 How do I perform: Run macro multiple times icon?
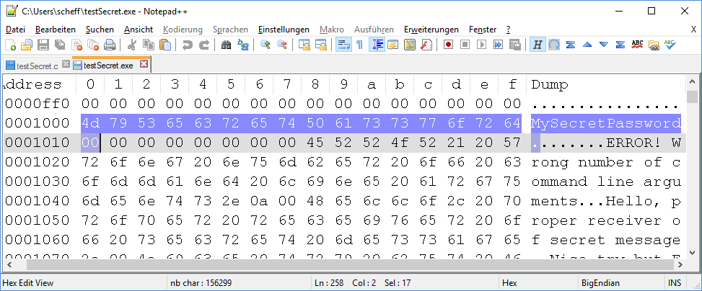tap(499, 45)
